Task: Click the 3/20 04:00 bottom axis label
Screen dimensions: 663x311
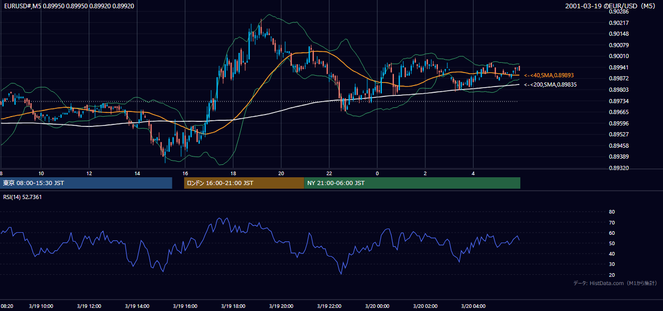Action: pos(473,306)
